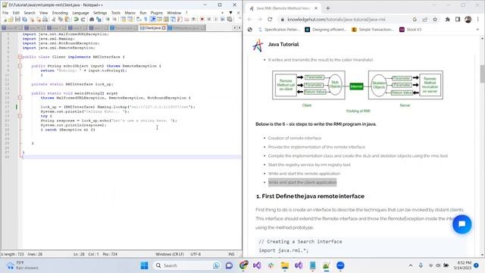Go back in Chrome

pyautogui.click(x=250, y=19)
